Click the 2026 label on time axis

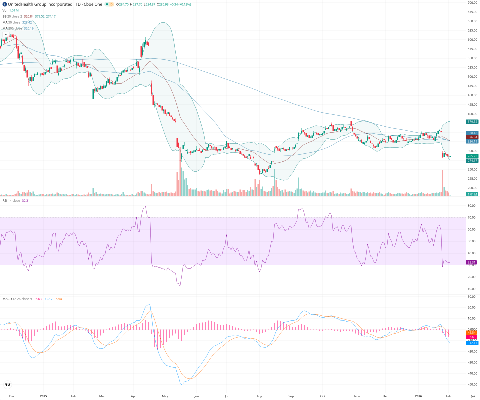click(419, 396)
